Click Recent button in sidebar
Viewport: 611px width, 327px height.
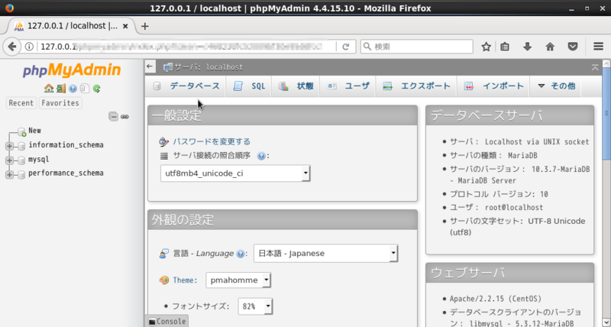pyautogui.click(x=21, y=103)
